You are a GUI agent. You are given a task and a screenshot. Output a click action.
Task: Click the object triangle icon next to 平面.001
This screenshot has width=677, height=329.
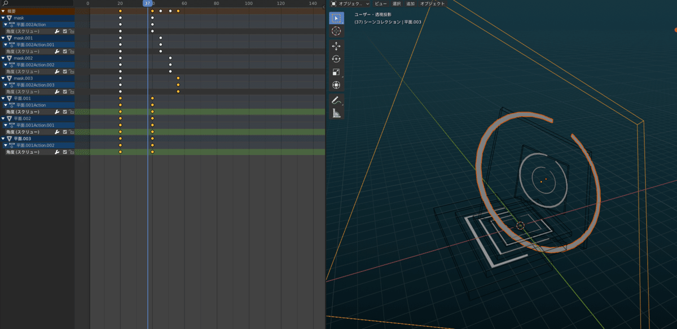click(x=10, y=98)
